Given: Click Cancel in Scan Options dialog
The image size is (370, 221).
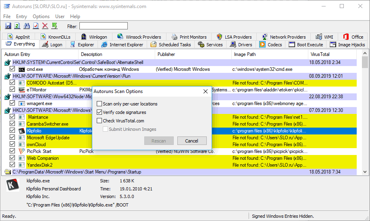Looking at the screenshot, I should coord(192,141).
